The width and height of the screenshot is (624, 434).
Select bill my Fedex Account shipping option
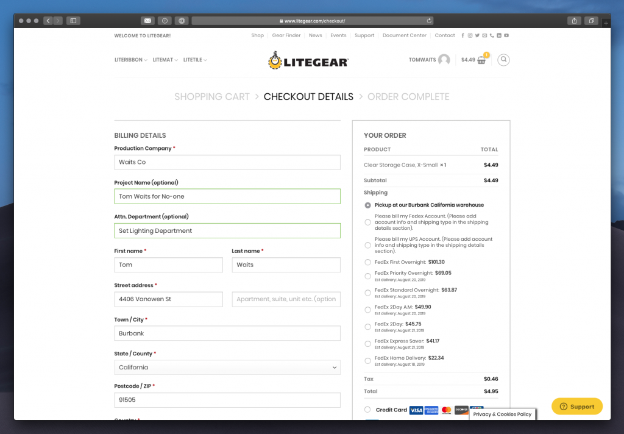coord(367,222)
